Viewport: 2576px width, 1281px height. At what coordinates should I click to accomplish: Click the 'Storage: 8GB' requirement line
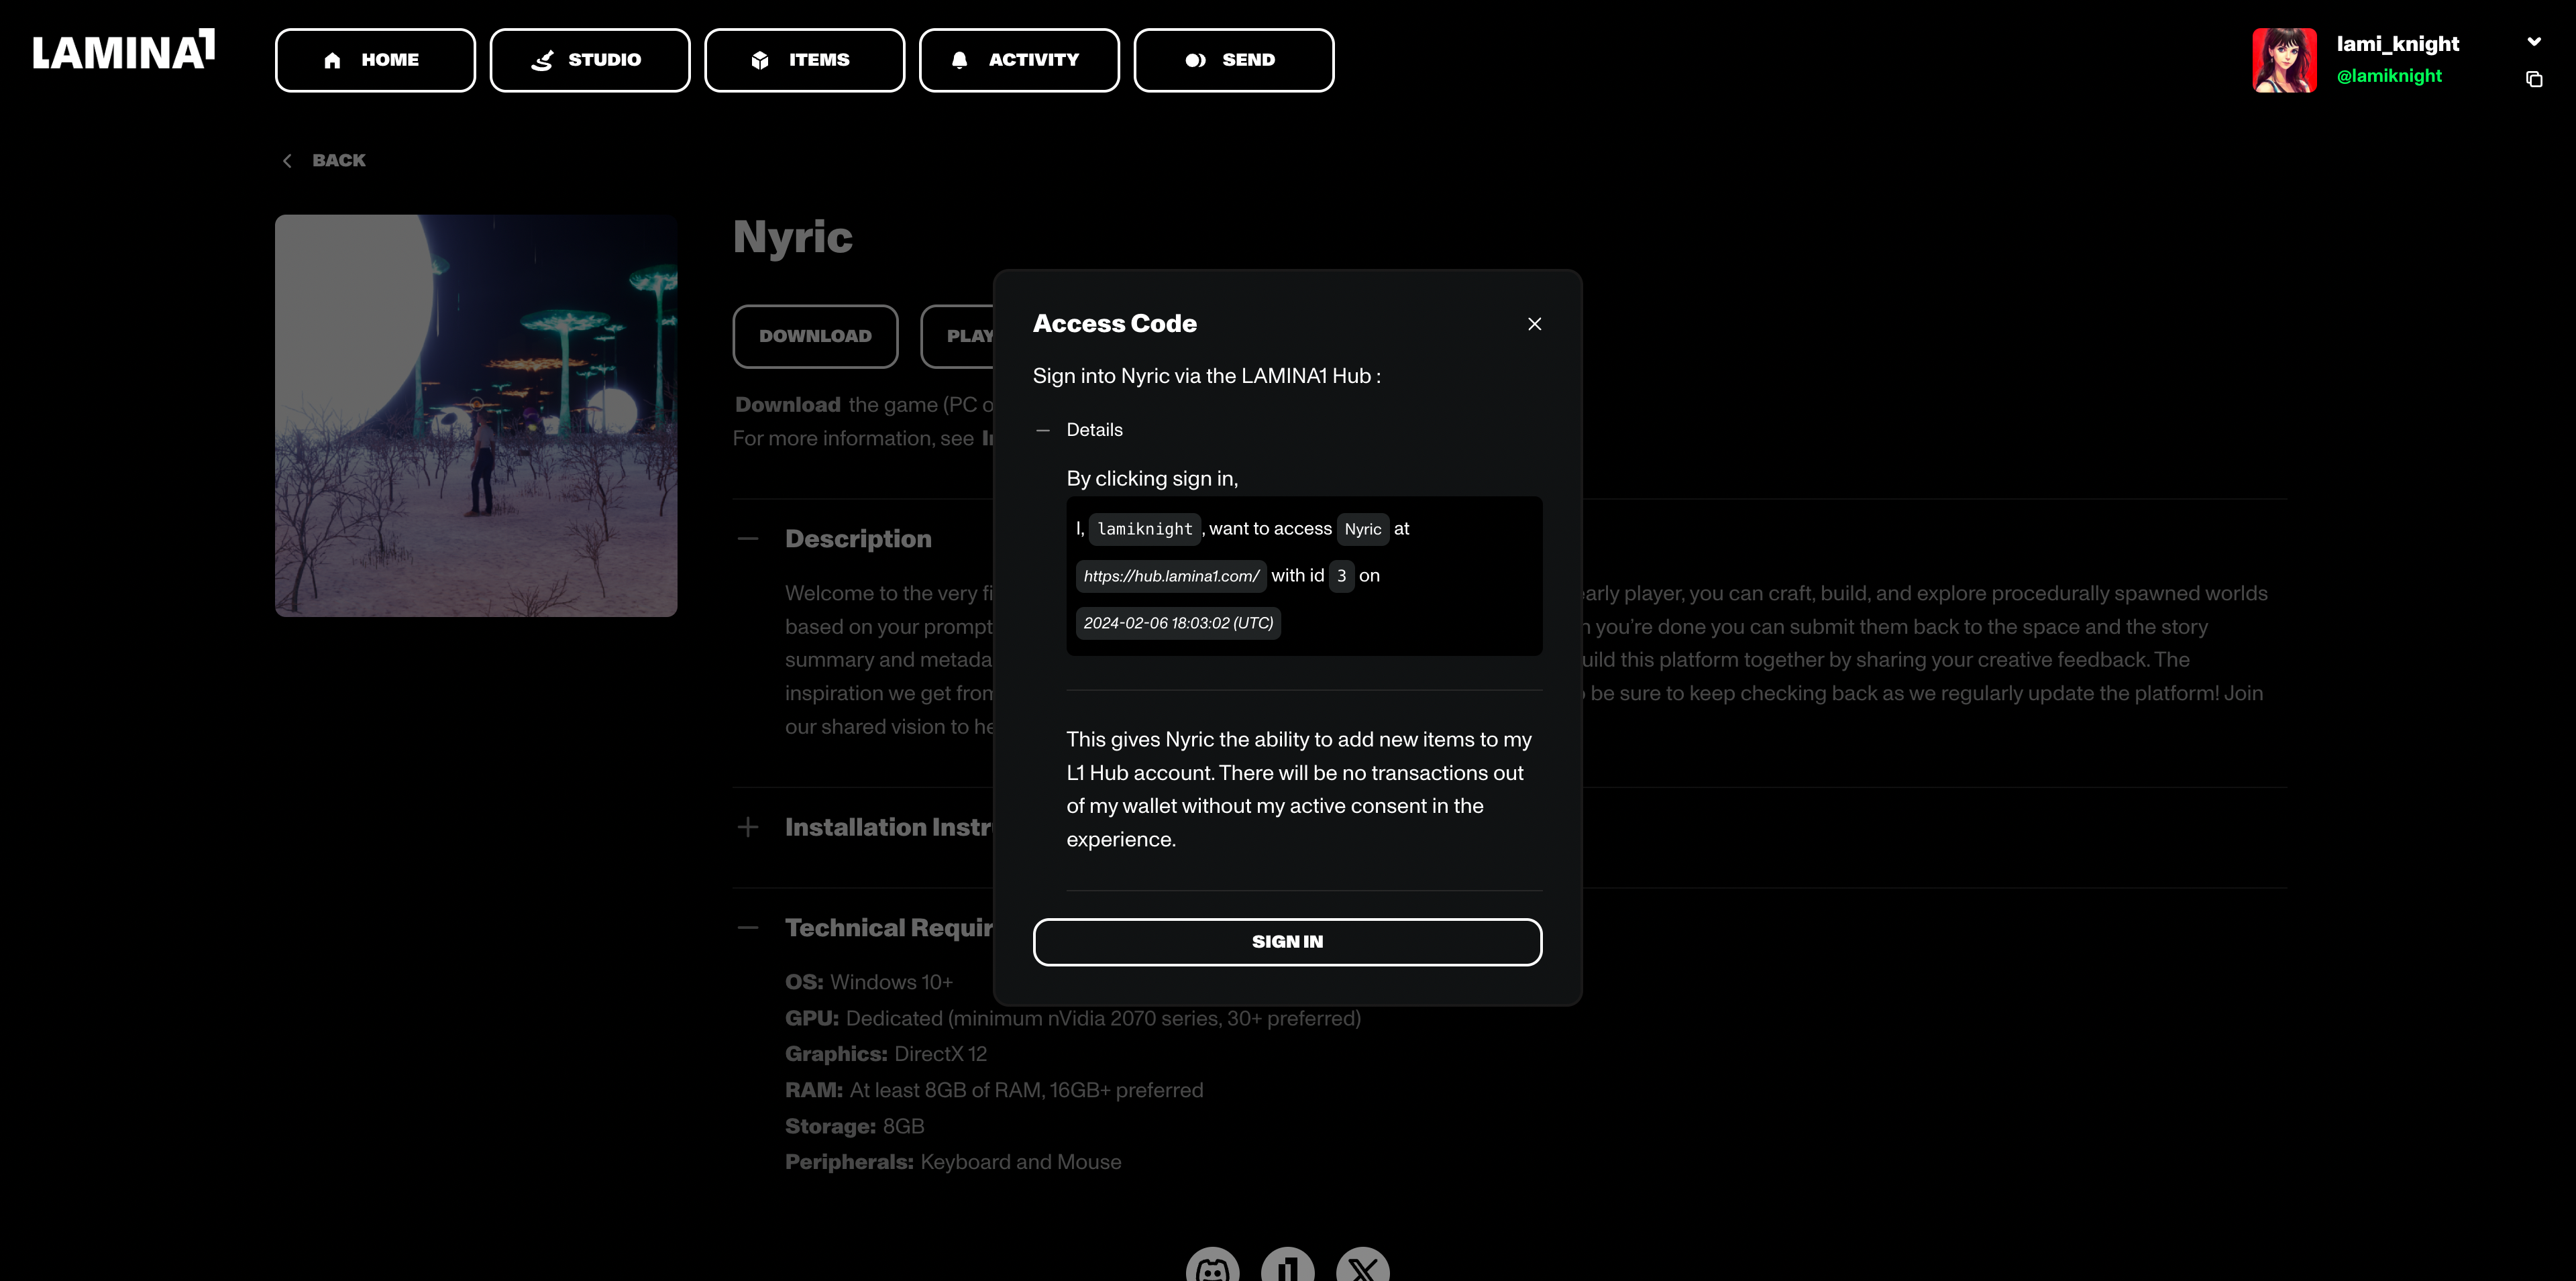pyautogui.click(x=854, y=1127)
